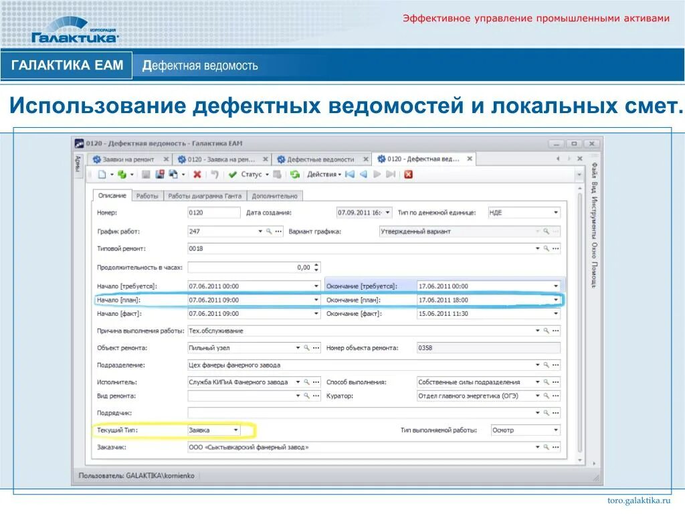
Task: Delete the record with the red X toolbar icon
Action: (x=197, y=175)
